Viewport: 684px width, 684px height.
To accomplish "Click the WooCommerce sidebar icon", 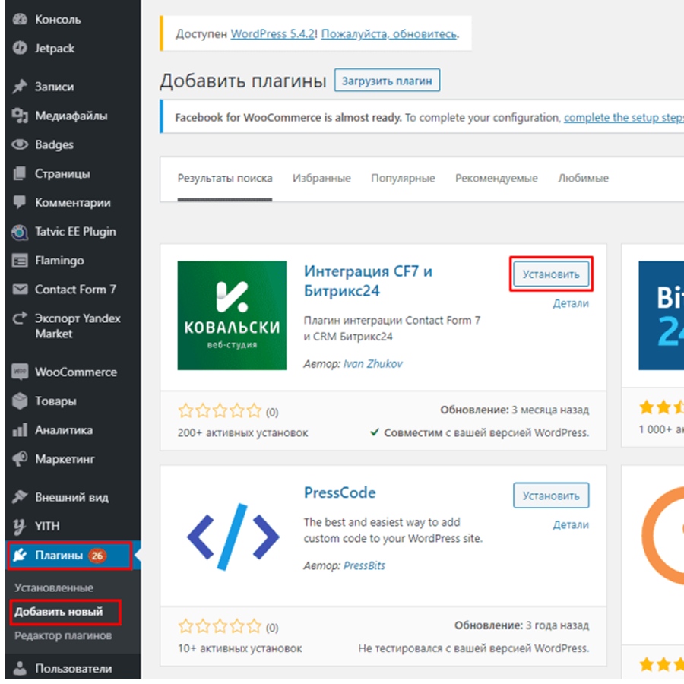I will [21, 372].
